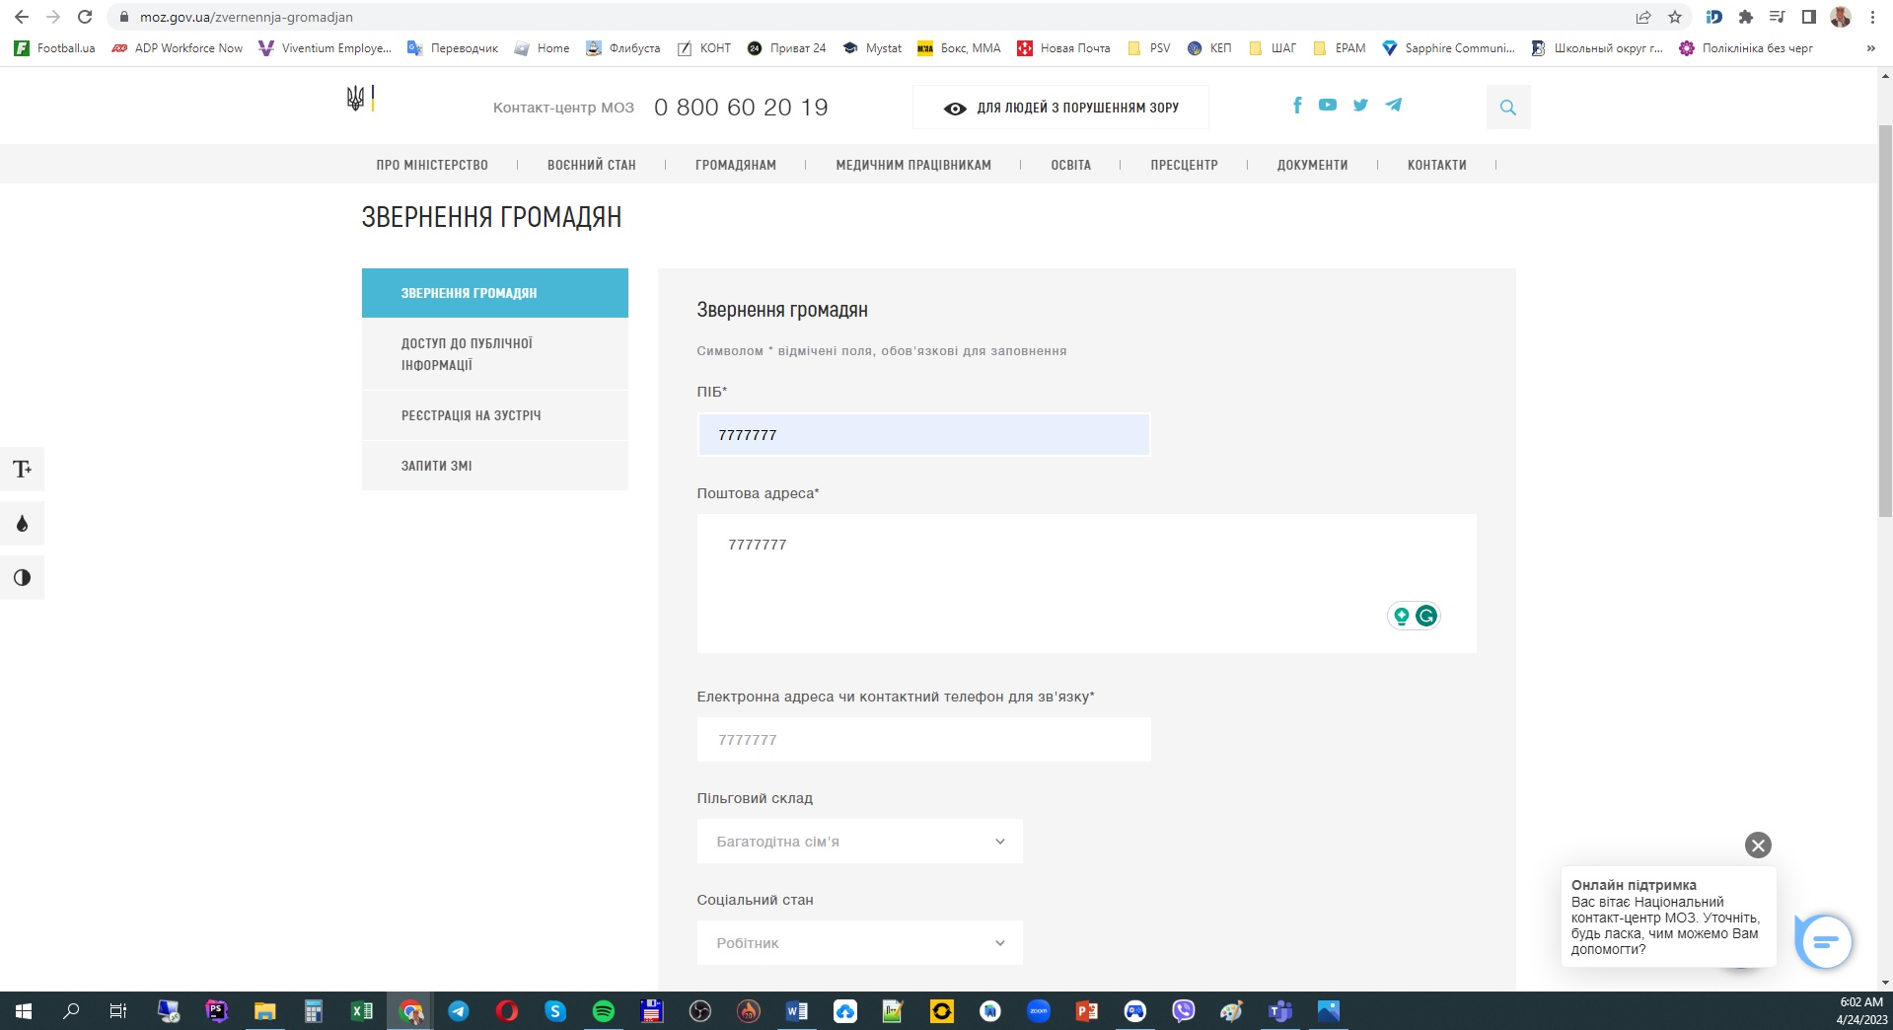Screen dimensions: 1893x1030
Task: Click the site search magnifier icon
Action: (x=1507, y=108)
